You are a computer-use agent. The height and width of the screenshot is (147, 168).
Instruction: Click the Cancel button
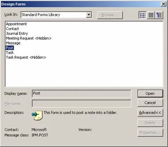pos(150,103)
